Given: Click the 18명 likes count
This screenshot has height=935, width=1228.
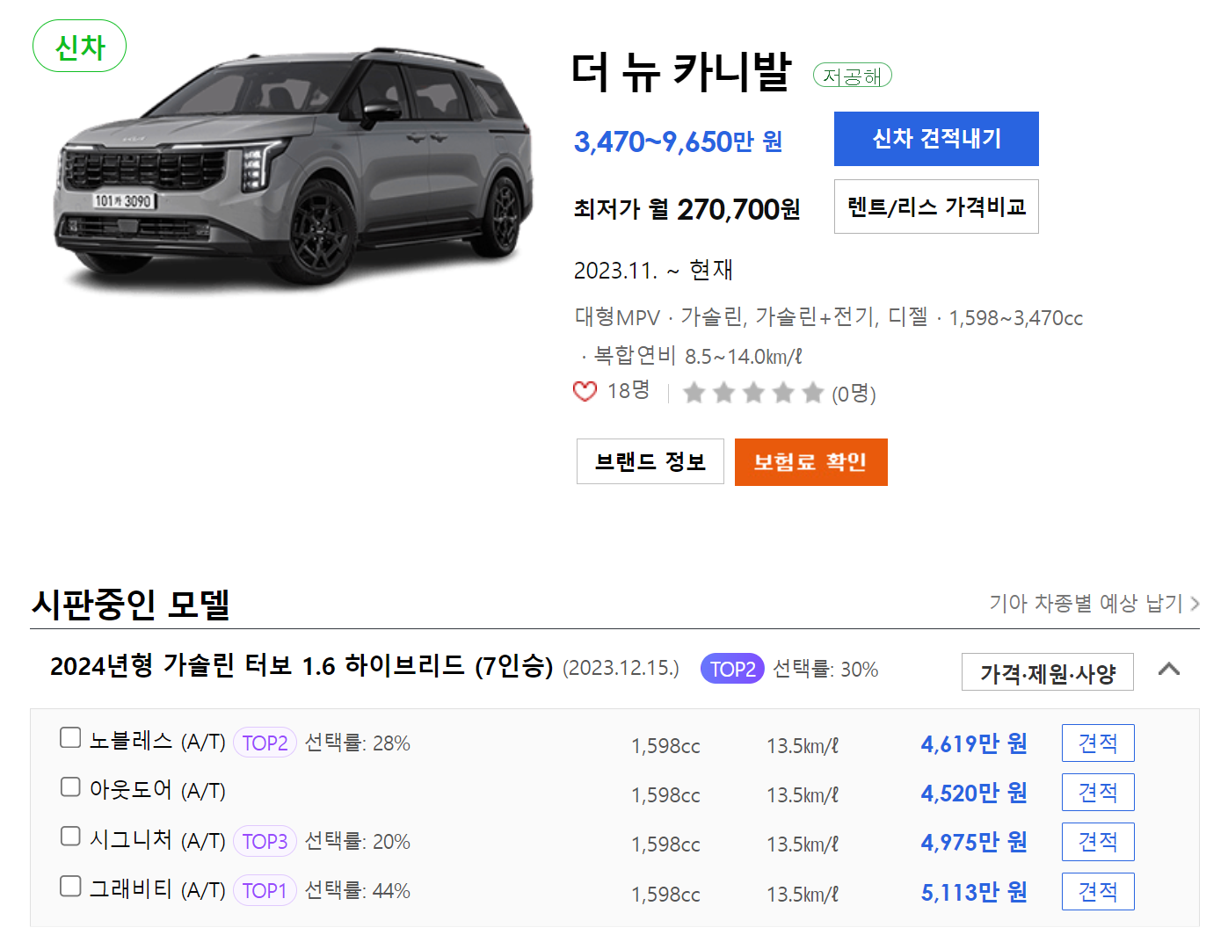Looking at the screenshot, I should (x=629, y=391).
